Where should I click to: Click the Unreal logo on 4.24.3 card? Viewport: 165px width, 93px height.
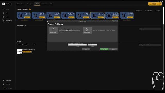click(x=36, y=16)
